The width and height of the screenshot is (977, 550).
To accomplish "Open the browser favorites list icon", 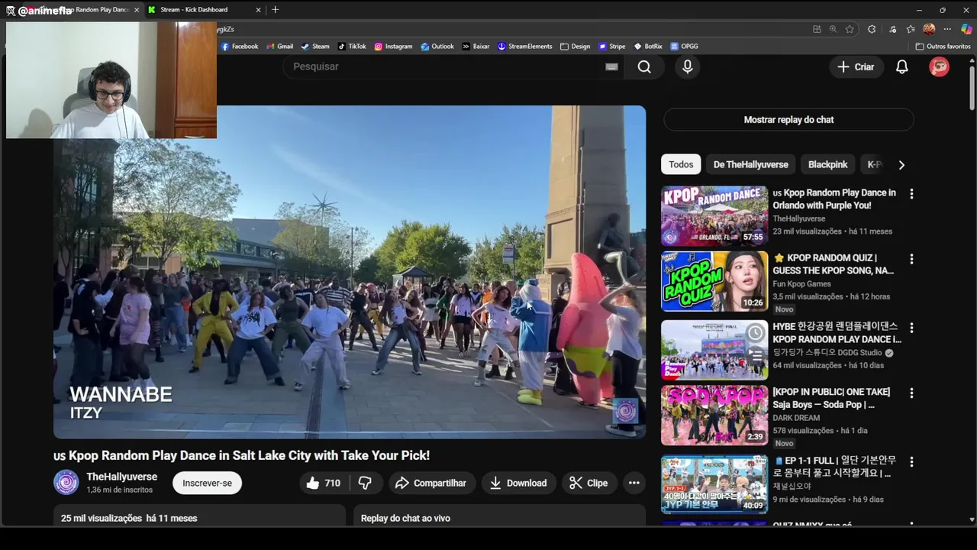I will 911,29.
